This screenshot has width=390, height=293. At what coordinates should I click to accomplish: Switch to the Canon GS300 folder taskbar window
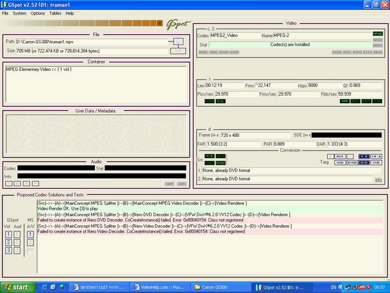point(221,288)
